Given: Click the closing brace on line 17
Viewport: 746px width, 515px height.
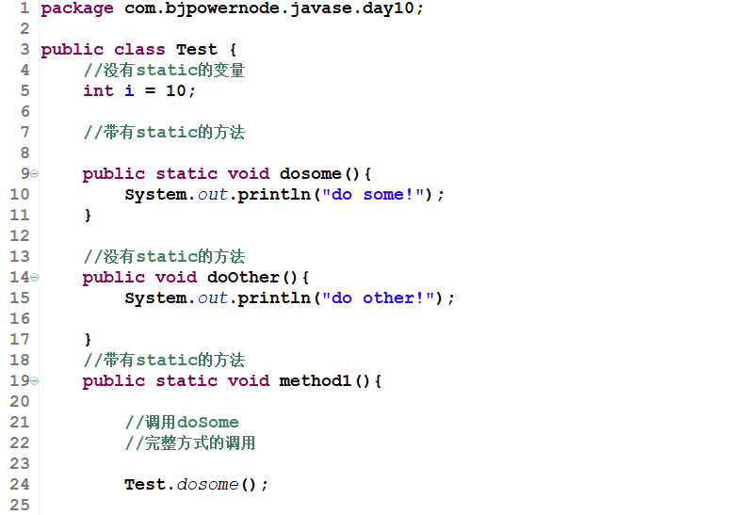Looking at the screenshot, I should pos(88,340).
